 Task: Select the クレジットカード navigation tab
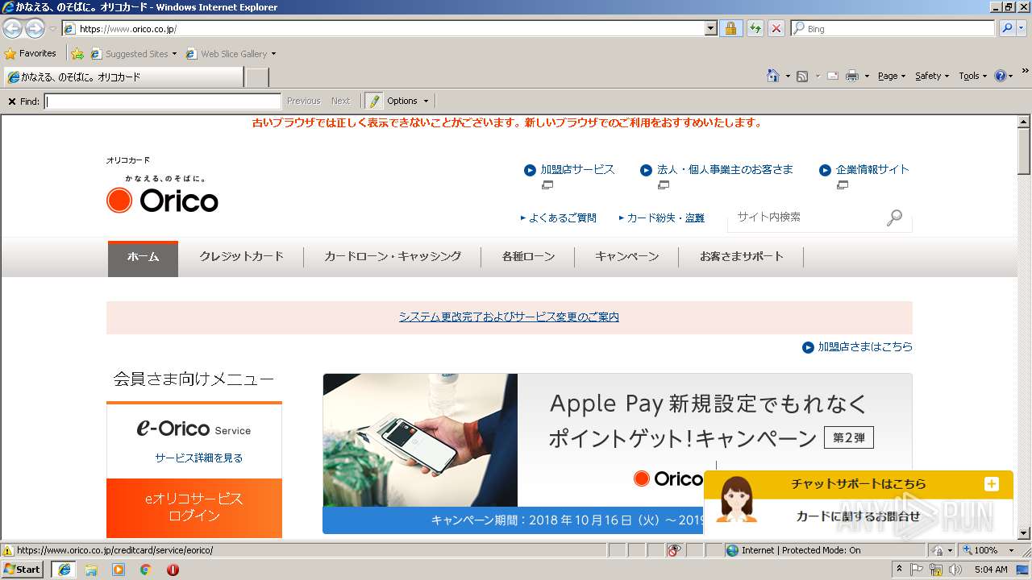(x=241, y=256)
